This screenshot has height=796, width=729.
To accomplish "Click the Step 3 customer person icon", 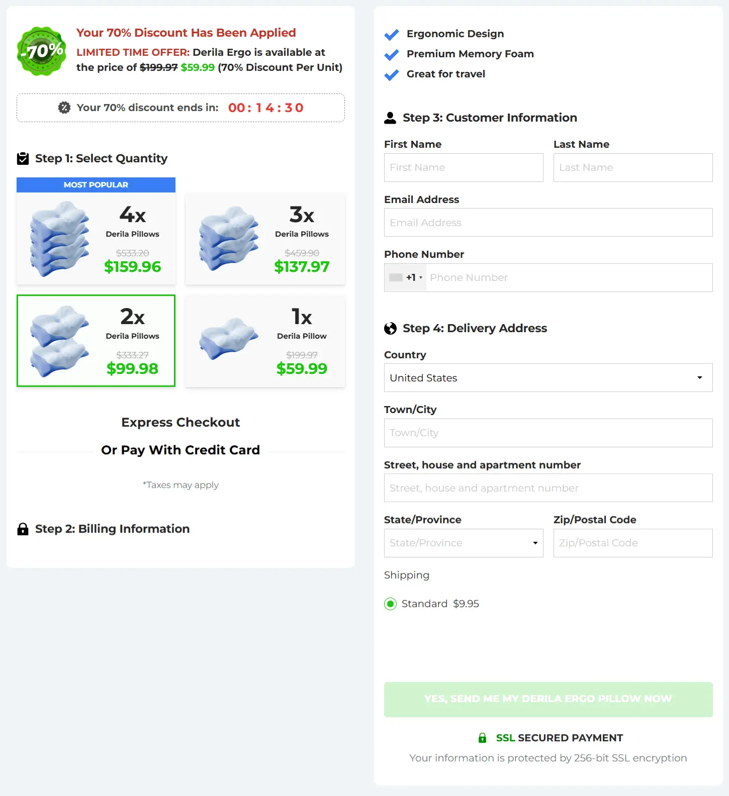I will [391, 117].
